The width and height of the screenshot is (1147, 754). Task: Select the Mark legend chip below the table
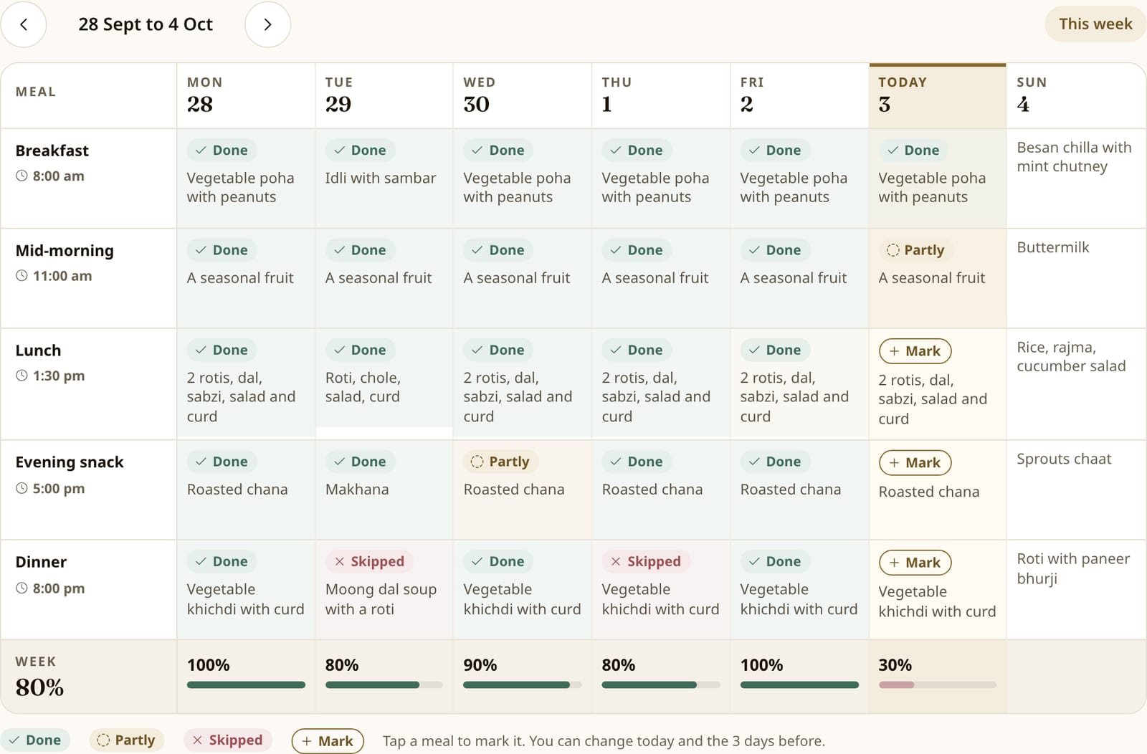pos(328,741)
